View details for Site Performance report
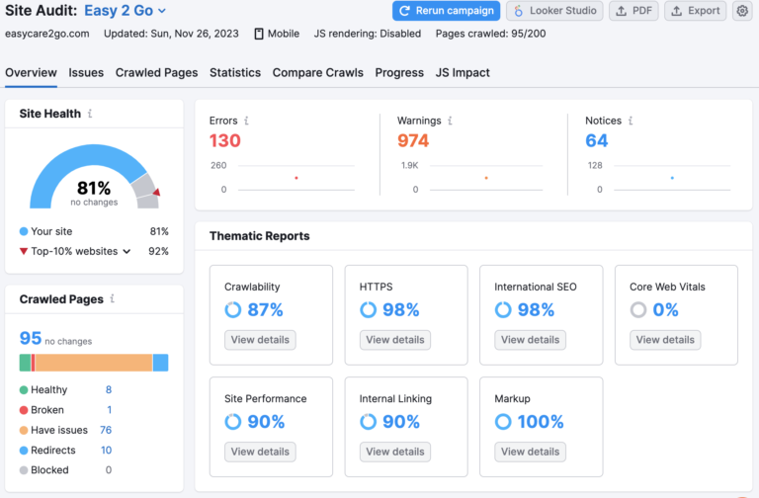The height and width of the screenshot is (498, 759). pyautogui.click(x=260, y=452)
